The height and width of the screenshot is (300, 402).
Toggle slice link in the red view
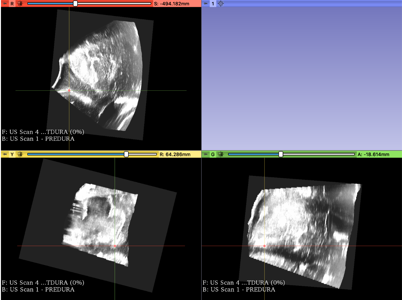[x=19, y=4]
